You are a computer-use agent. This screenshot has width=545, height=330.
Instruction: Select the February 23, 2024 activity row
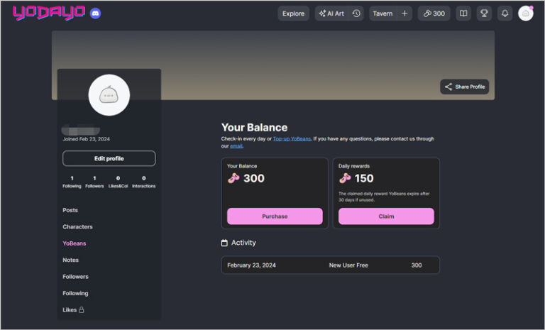[x=331, y=265]
